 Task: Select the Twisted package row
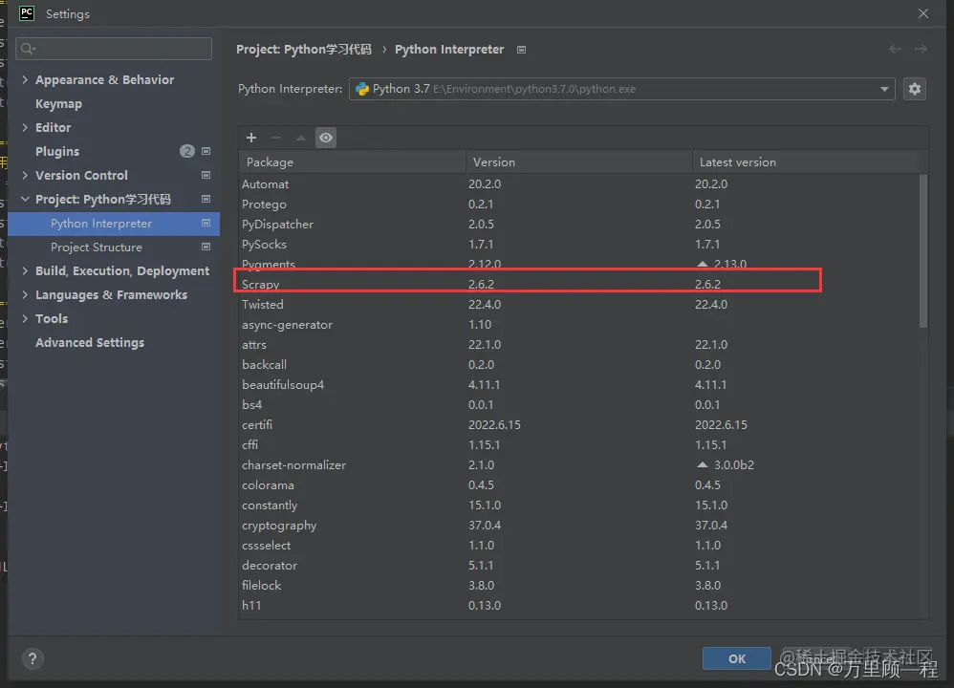click(x=578, y=304)
